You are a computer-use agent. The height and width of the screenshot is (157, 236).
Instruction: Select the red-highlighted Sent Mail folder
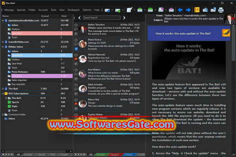[x=42, y=33]
